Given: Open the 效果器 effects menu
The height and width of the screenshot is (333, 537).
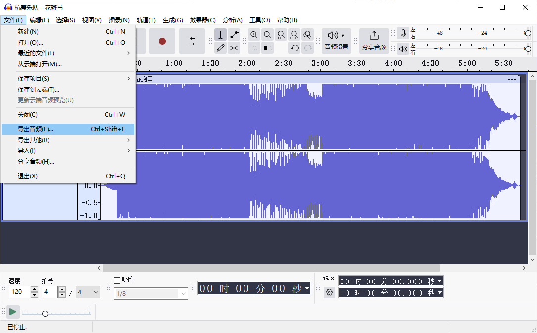Looking at the screenshot, I should (202, 20).
